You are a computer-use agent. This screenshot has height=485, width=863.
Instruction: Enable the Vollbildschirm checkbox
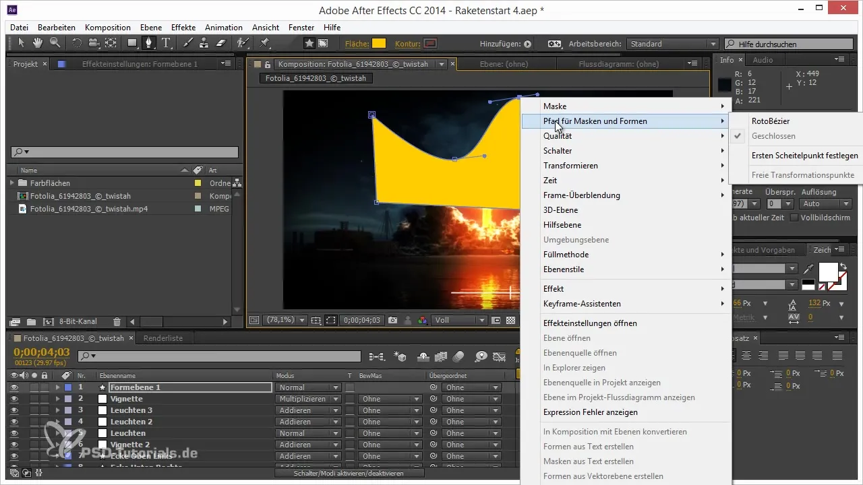794,218
